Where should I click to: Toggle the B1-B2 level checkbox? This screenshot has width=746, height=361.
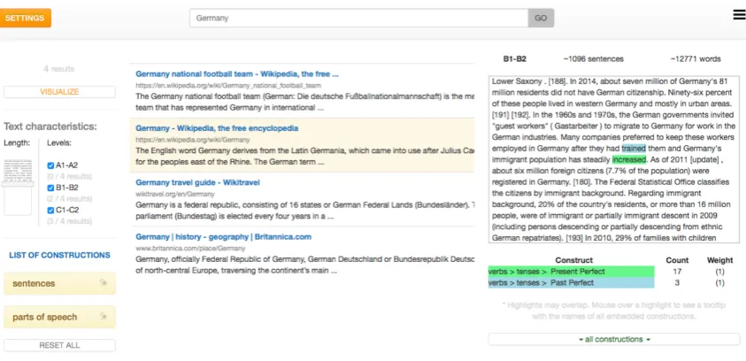coord(50,188)
